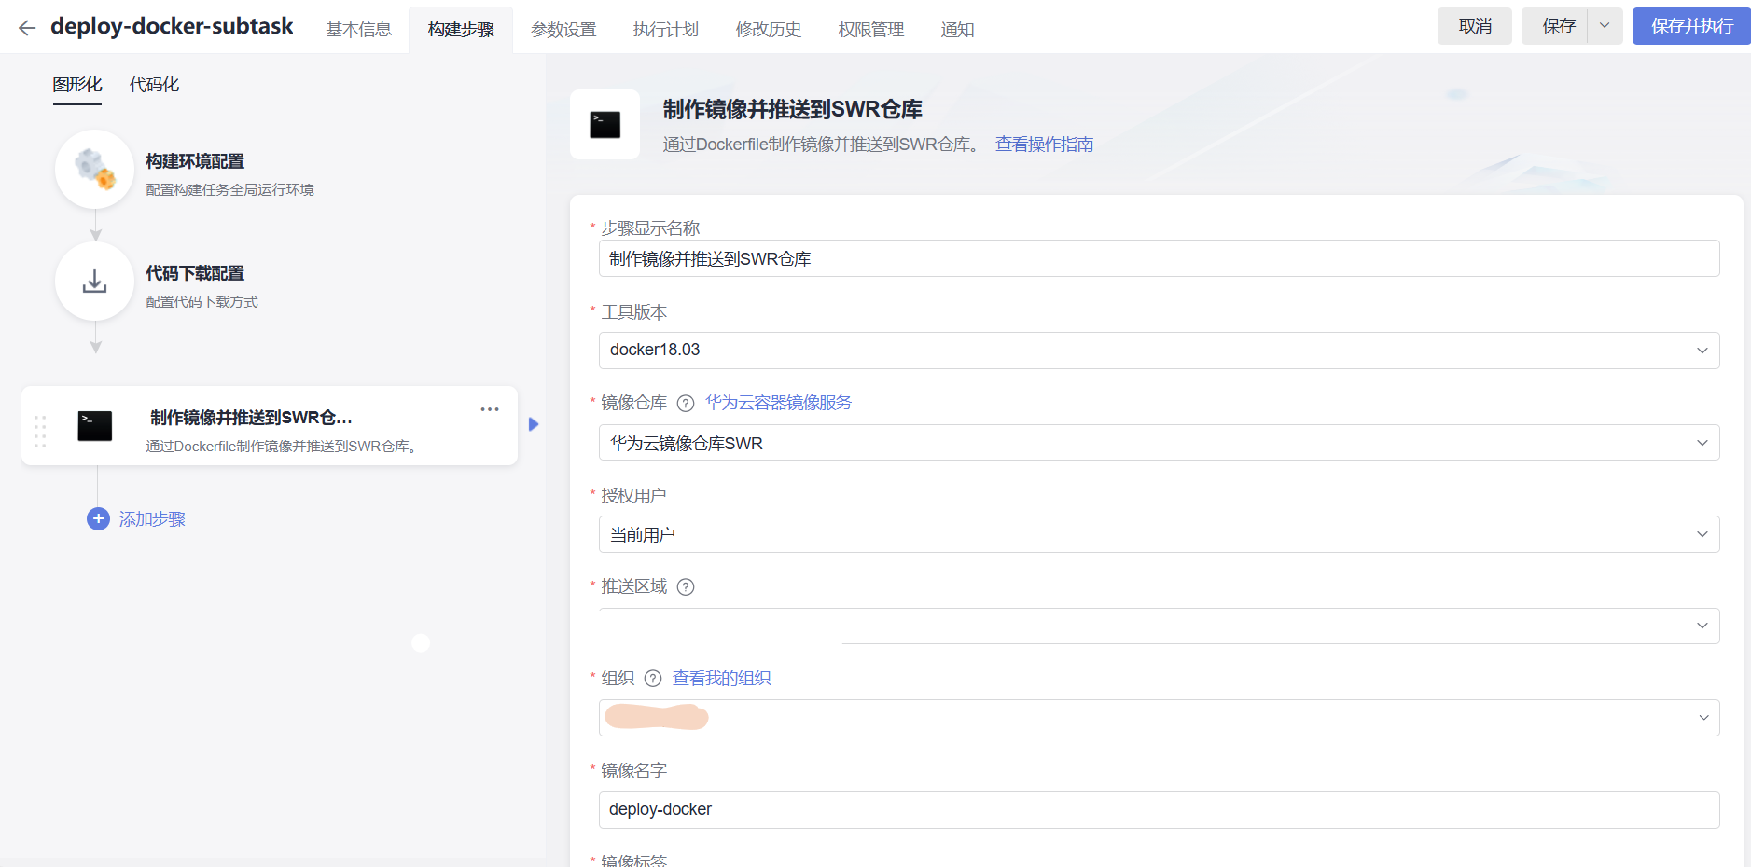The width and height of the screenshot is (1751, 867).
Task: Select the 代码下载配置 step title
Action: 195,273
